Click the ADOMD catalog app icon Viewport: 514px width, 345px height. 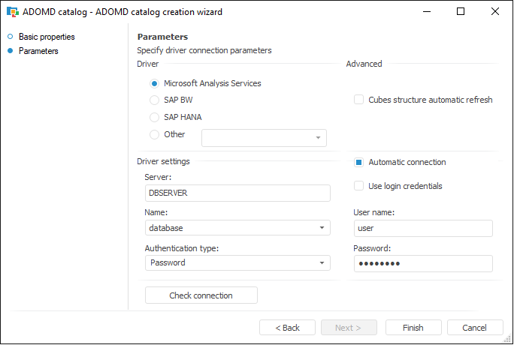pos(13,12)
